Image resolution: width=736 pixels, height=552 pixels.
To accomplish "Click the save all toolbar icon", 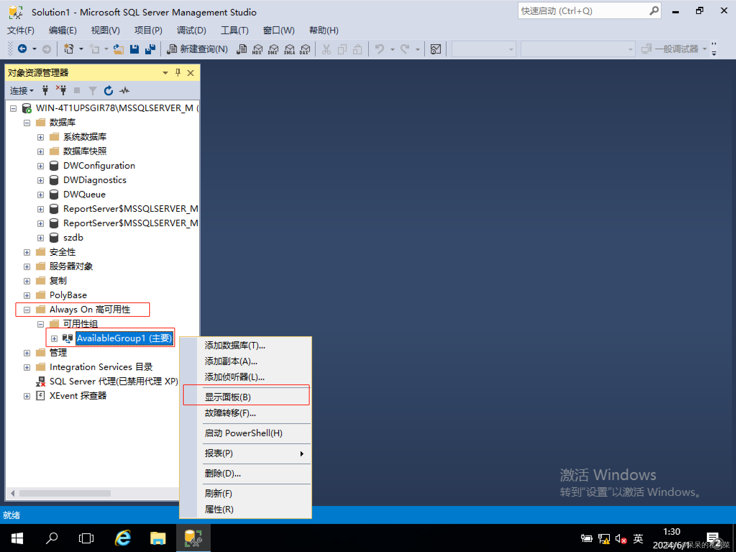I will pyautogui.click(x=150, y=49).
